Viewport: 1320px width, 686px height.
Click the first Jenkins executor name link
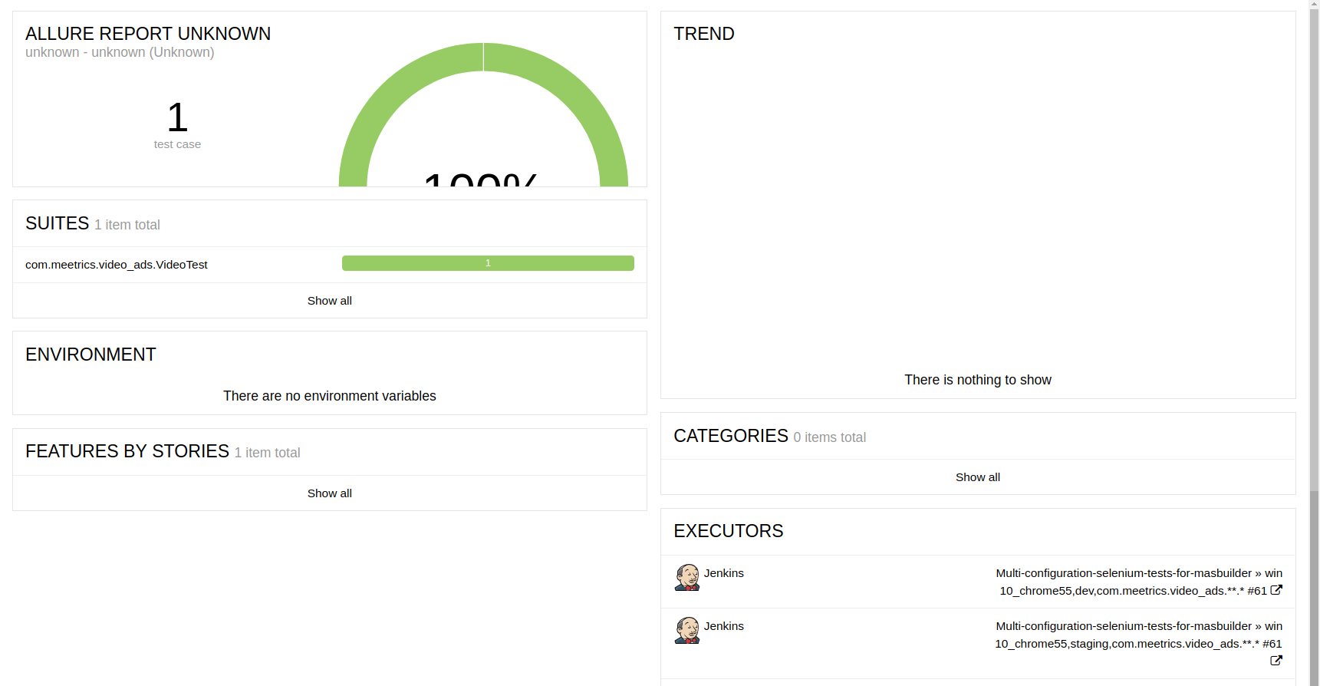(723, 573)
